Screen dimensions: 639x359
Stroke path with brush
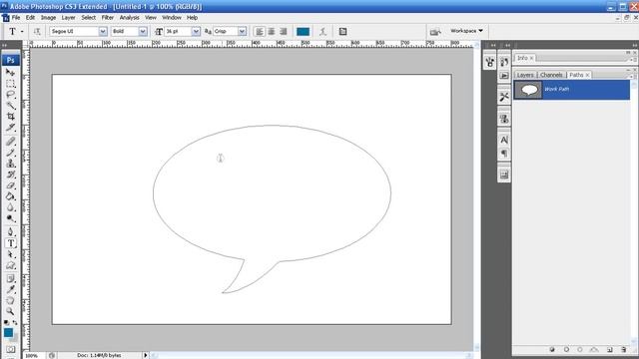point(566,350)
